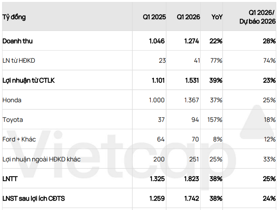Select the "Lợi nhuận từ CTLK" row label
278x210 pixels.
click(29, 80)
